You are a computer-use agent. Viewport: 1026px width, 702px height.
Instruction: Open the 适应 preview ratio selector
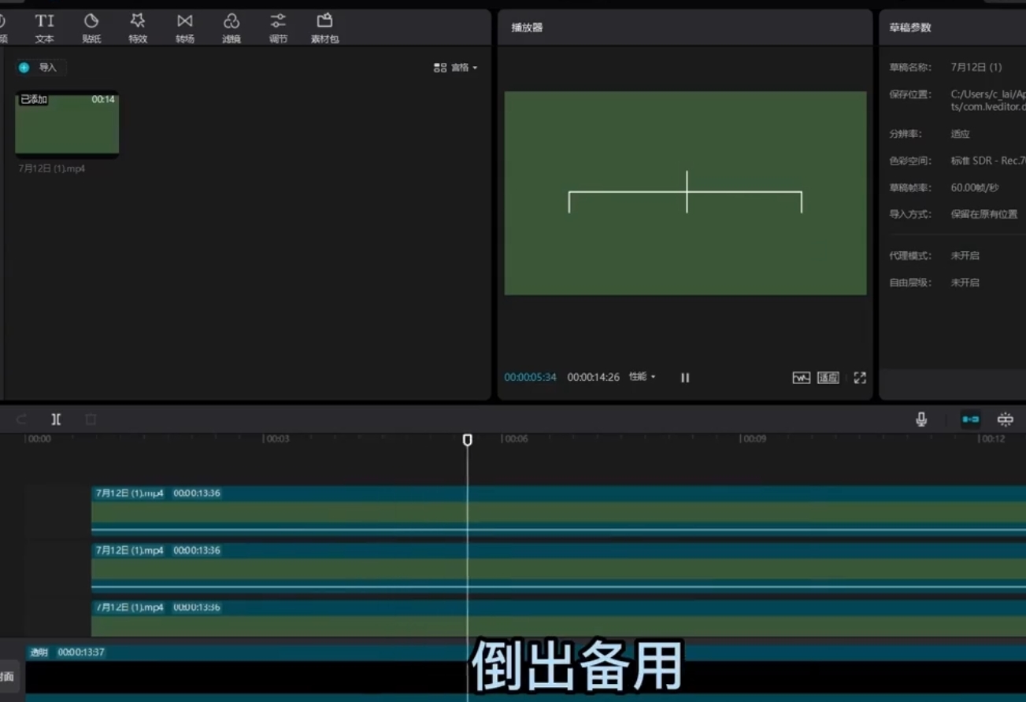(x=828, y=378)
